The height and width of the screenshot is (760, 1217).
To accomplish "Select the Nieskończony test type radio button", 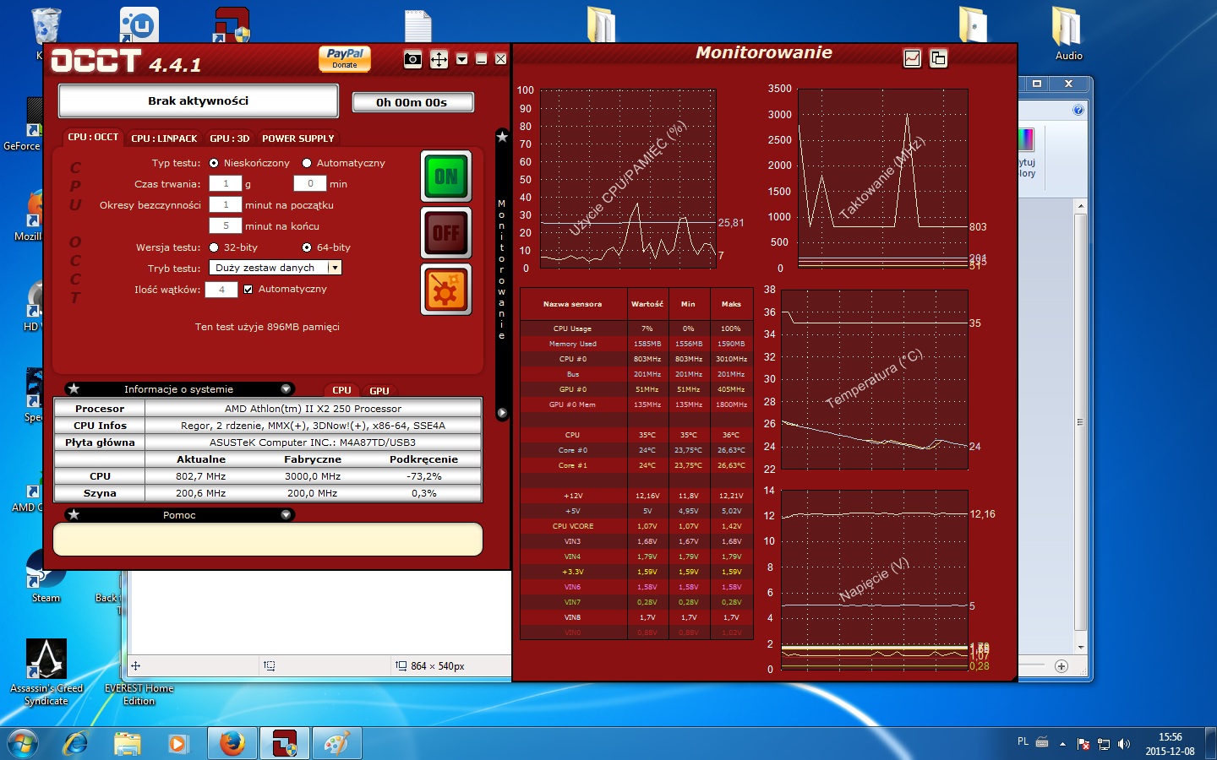I will coord(214,163).
